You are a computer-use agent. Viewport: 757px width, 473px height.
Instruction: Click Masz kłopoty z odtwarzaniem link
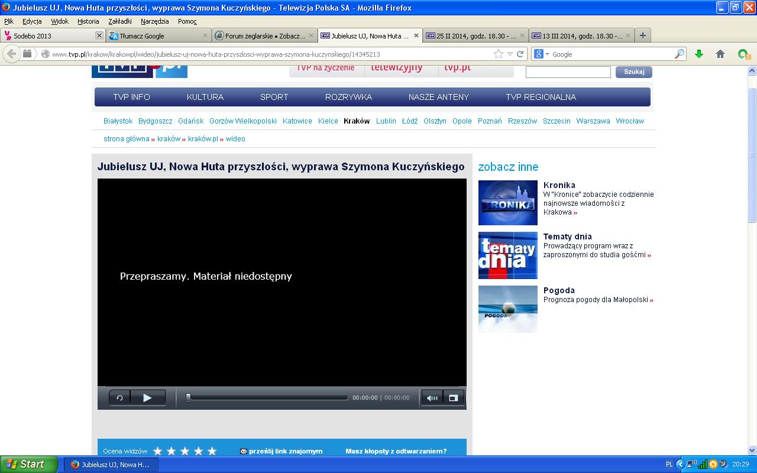coord(396,451)
